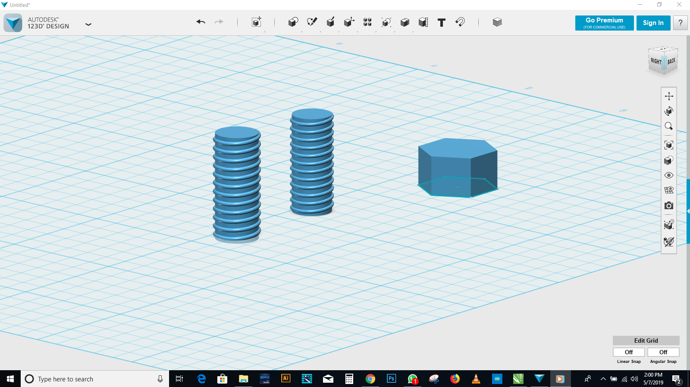Open the Material tool
Image resolution: width=690 pixels, height=387 pixels.
coord(497,22)
